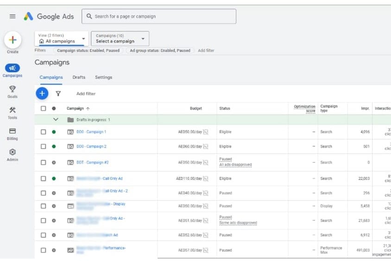Click sort arrow next to Campaign header

click(88, 108)
